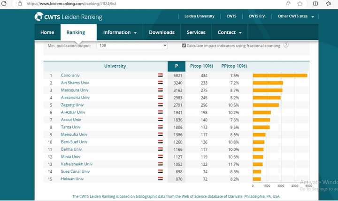Open the split screen browser icon
Image resolution: width=338 pixels, height=201 pixels.
pyautogui.click(x=315, y=3)
